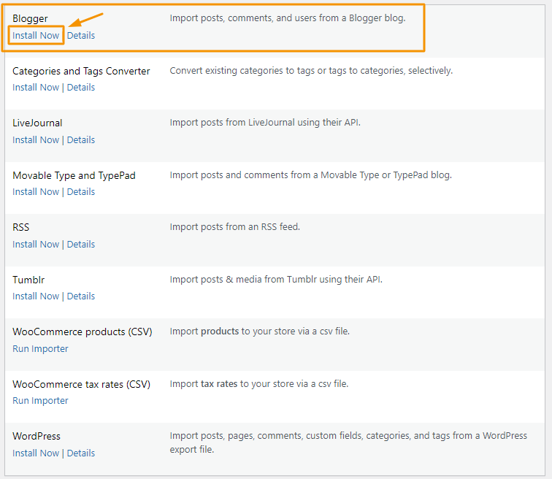This screenshot has height=479, width=552.
Task: Select the RSS importer title
Action: (20, 227)
